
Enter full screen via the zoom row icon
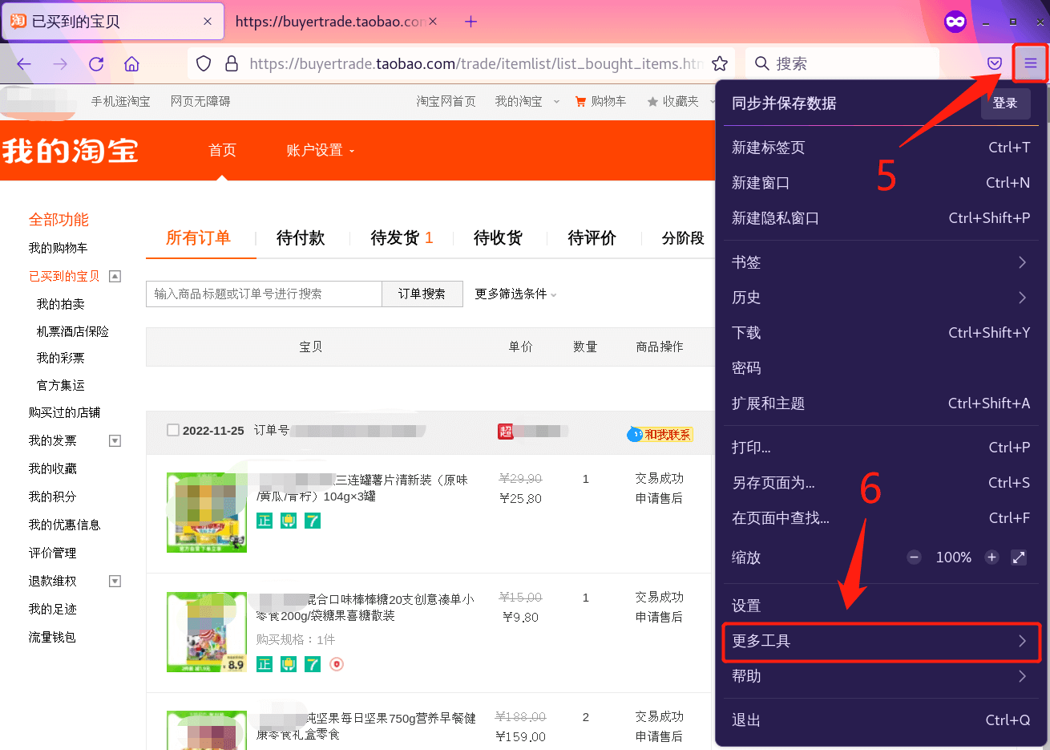pos(1019,557)
